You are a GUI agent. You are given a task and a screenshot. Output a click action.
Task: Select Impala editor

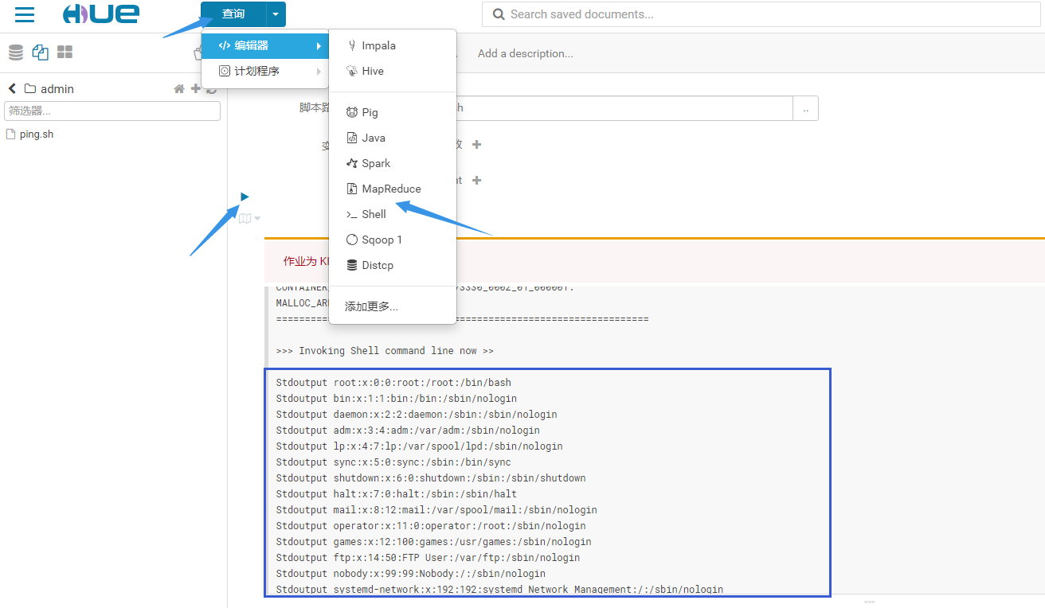[378, 46]
